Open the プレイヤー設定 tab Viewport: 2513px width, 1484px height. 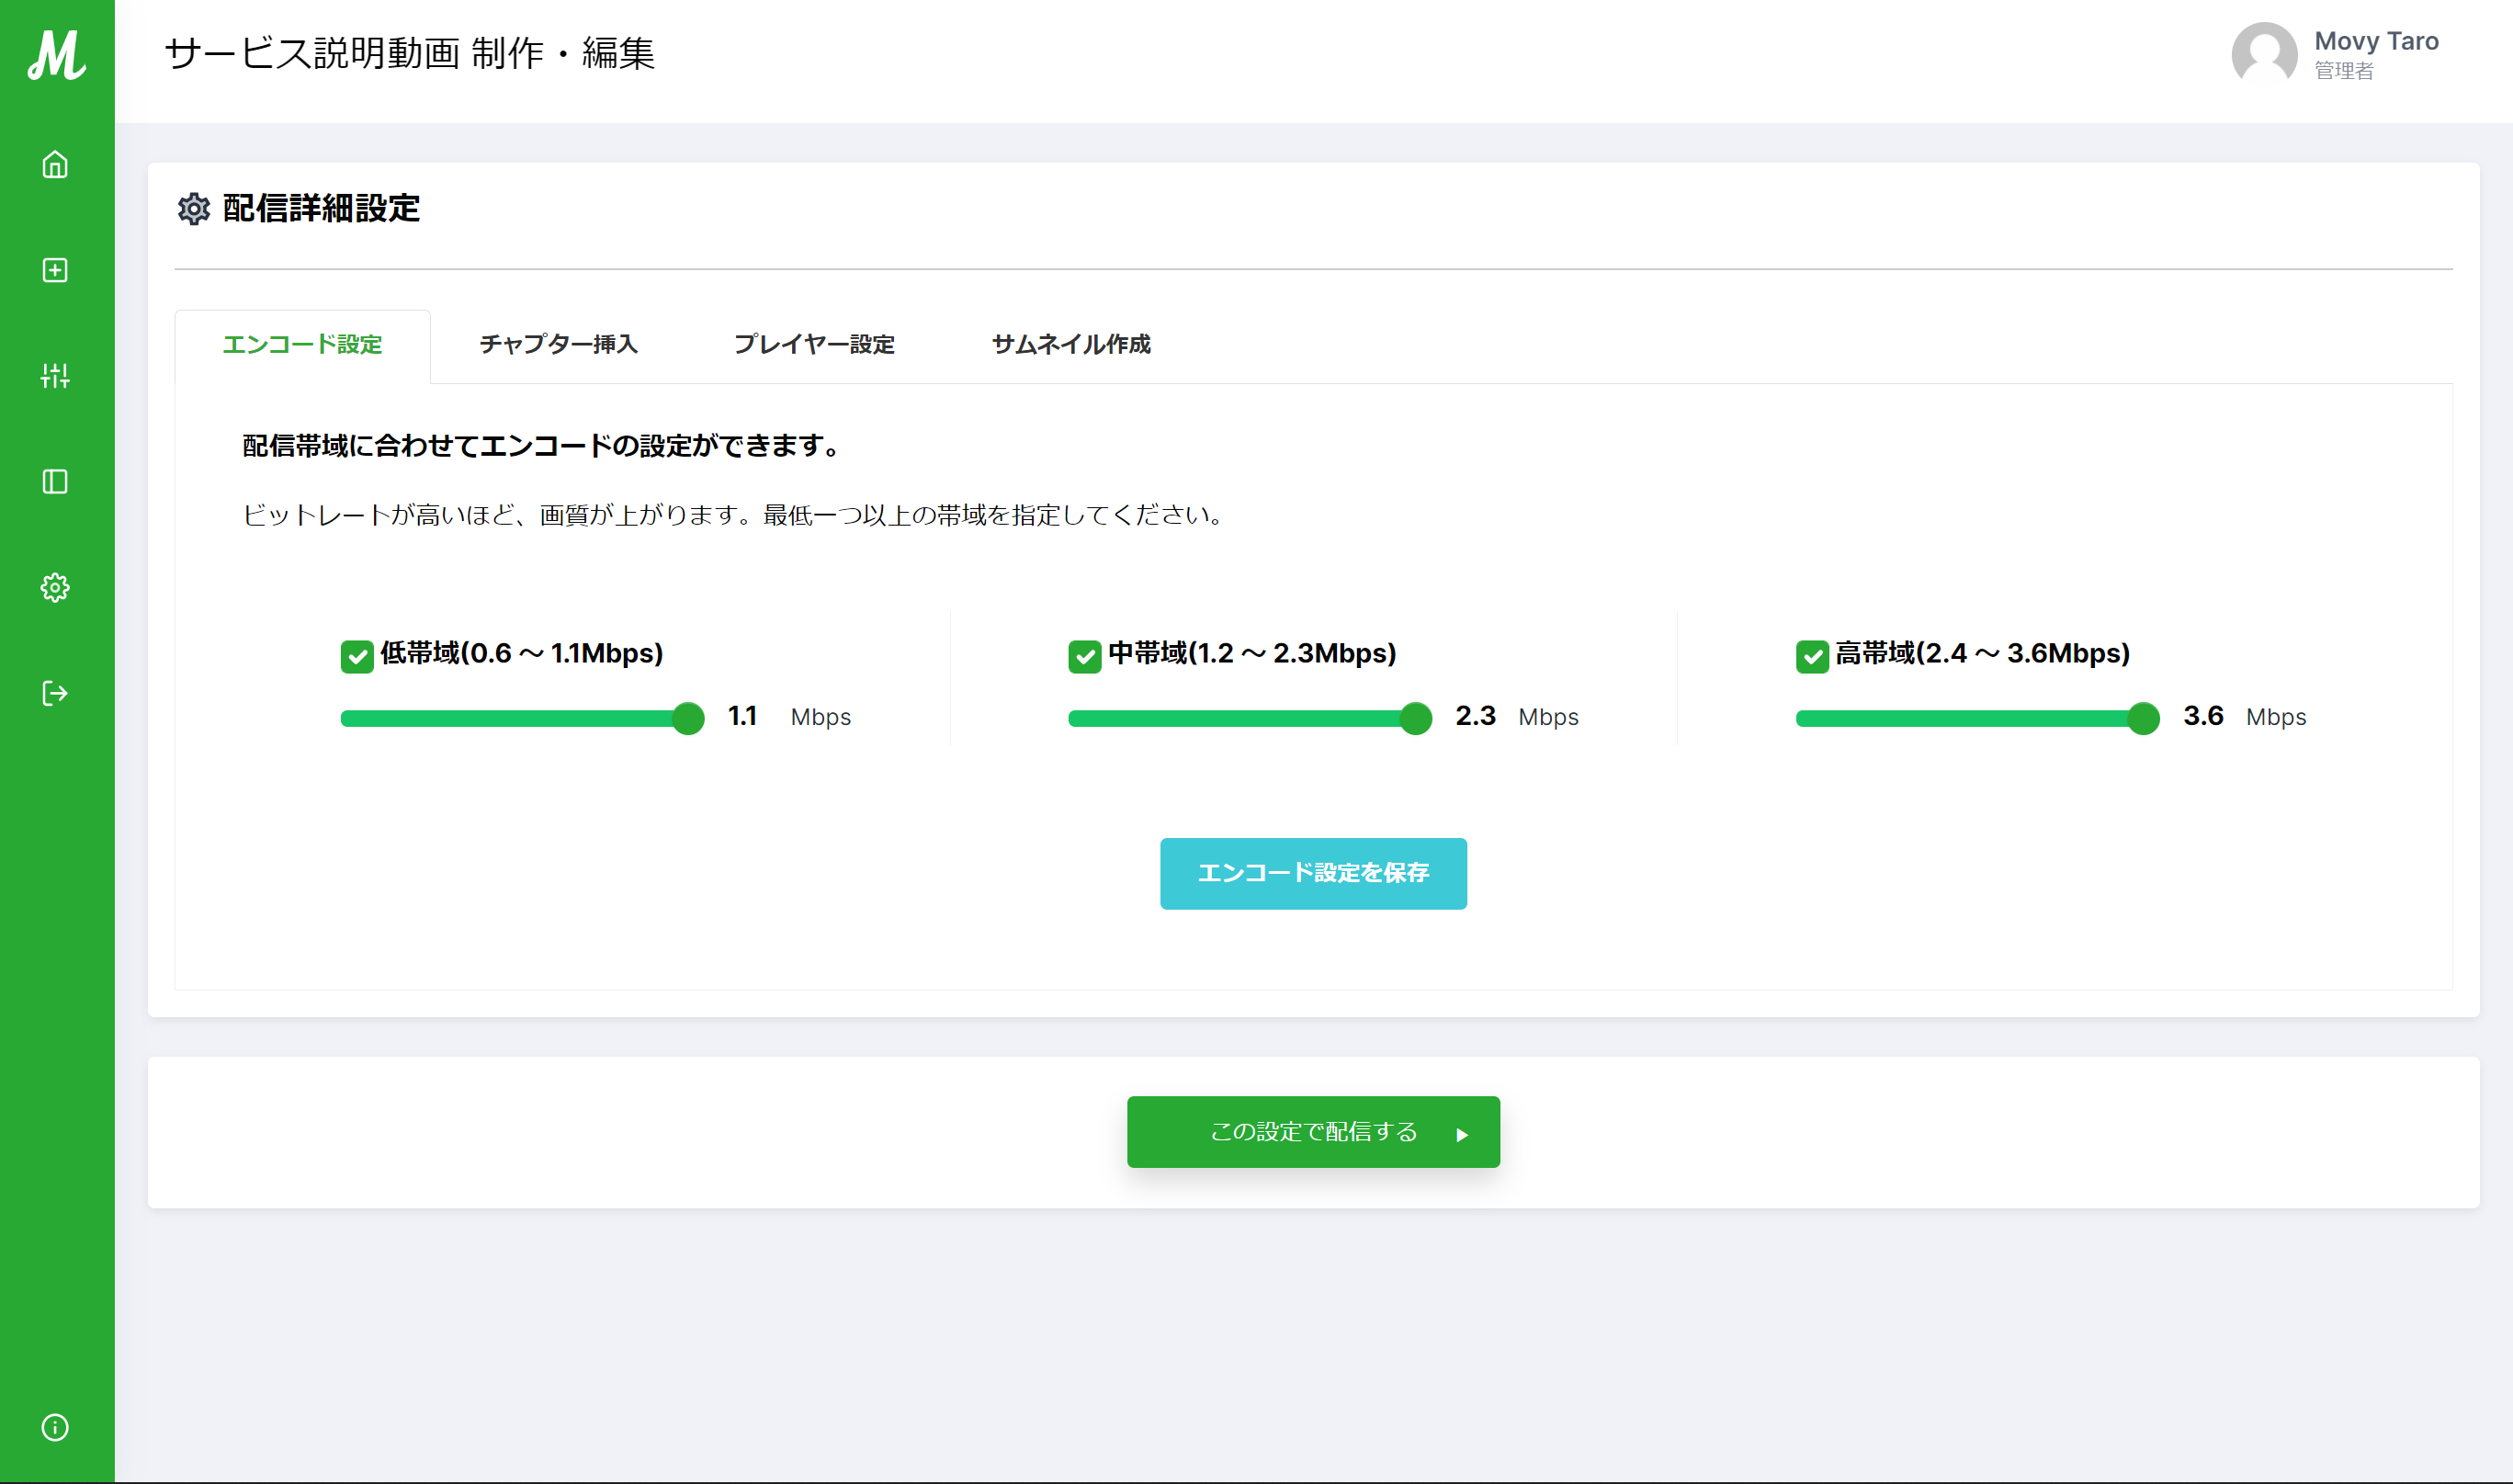pyautogui.click(x=814, y=344)
